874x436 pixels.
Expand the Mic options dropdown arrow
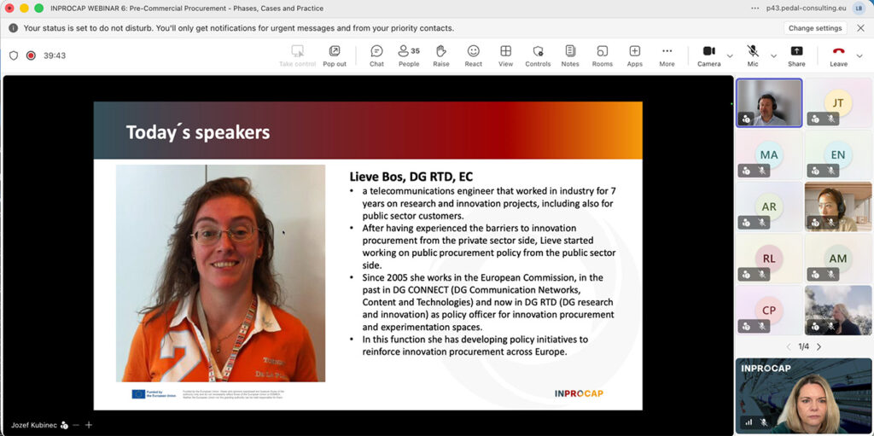point(773,56)
